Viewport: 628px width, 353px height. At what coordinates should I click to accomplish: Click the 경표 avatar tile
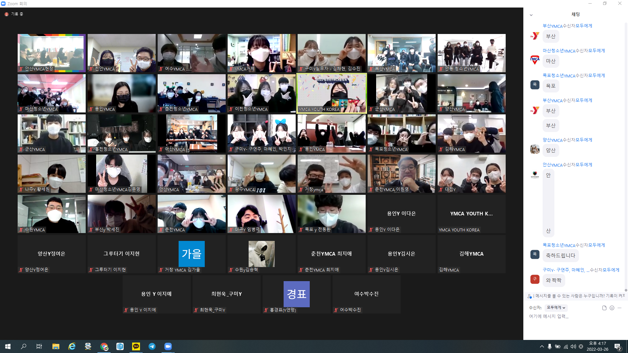[x=297, y=294]
